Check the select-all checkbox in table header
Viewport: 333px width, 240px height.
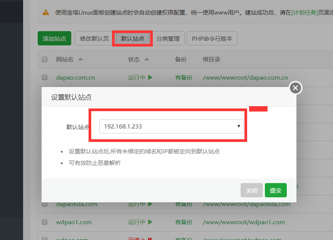click(x=44, y=59)
